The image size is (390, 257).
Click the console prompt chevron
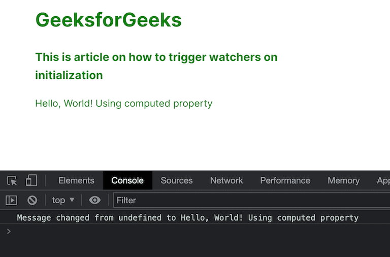8,232
